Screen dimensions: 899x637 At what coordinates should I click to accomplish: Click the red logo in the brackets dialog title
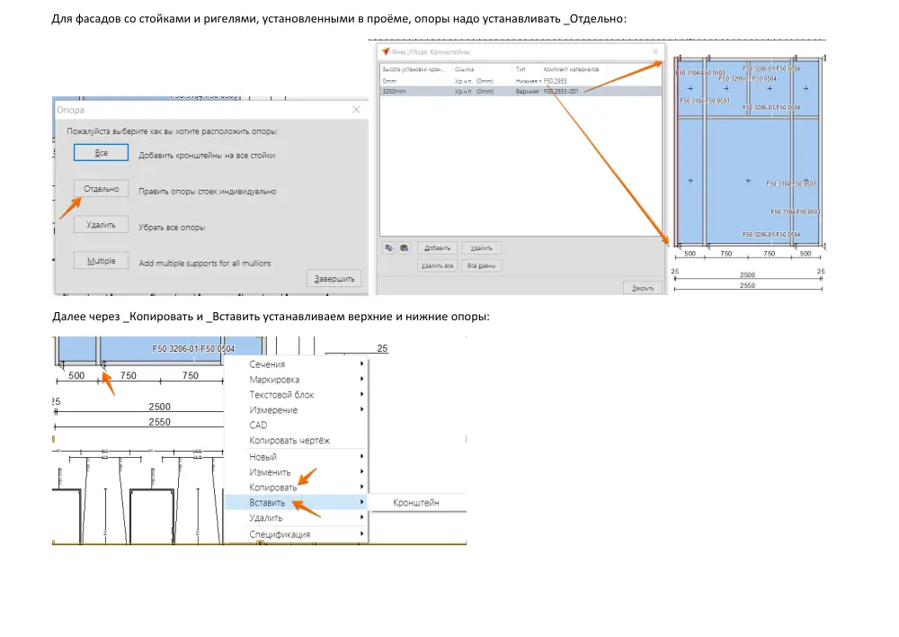tap(386, 51)
